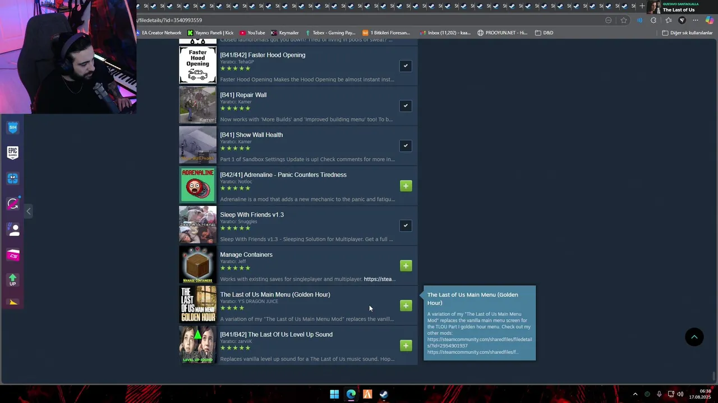Open the green UP arrow sidebar icon

pyautogui.click(x=13, y=280)
